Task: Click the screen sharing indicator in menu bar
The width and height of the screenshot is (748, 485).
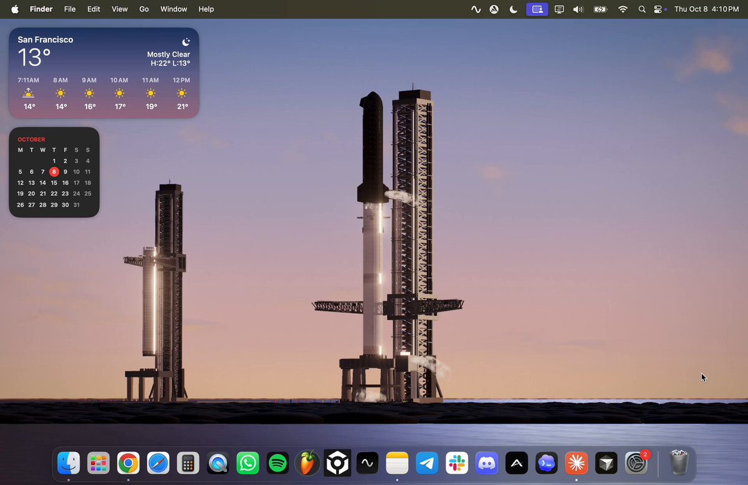Action: (537, 9)
